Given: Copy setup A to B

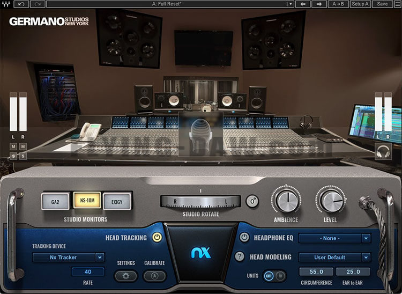Looking at the screenshot, I should coord(338,4).
